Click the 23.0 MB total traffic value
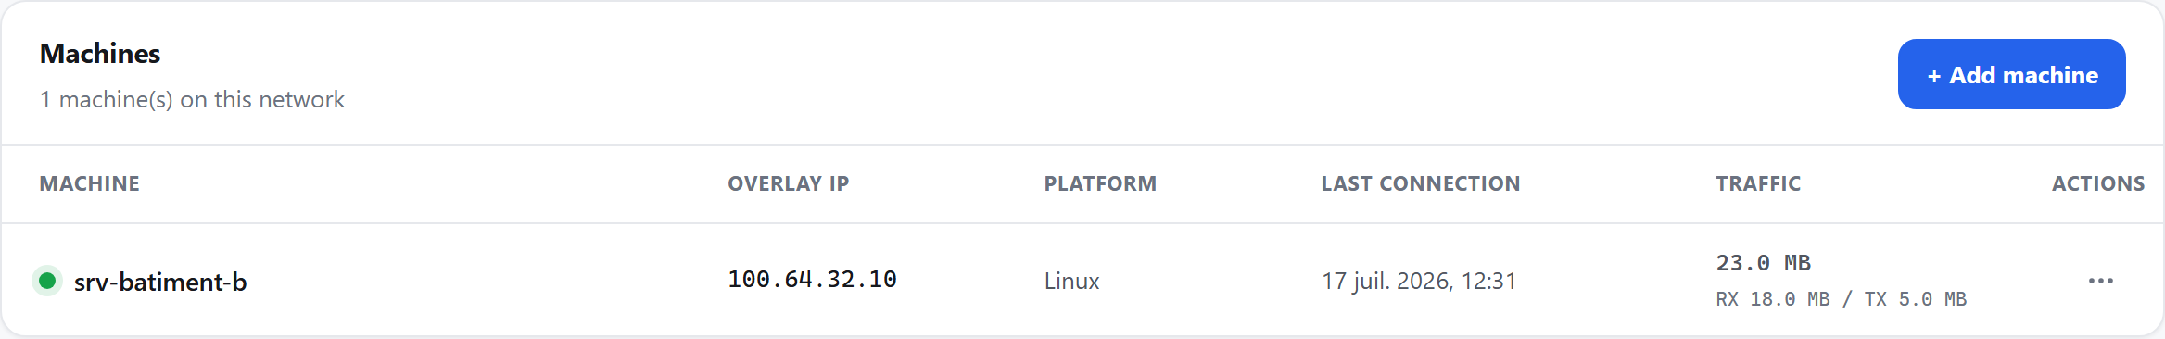The image size is (2165, 339). click(x=1763, y=263)
